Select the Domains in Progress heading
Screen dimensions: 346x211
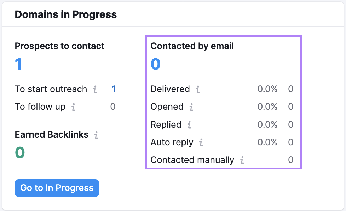[x=66, y=14]
